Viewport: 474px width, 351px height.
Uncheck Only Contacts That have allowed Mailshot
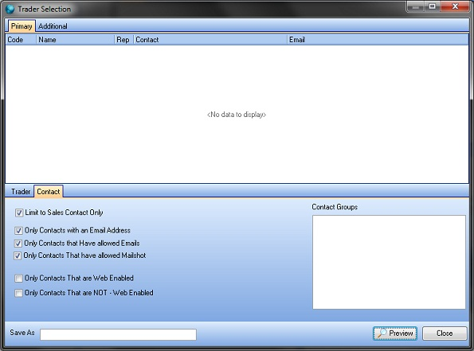point(18,255)
